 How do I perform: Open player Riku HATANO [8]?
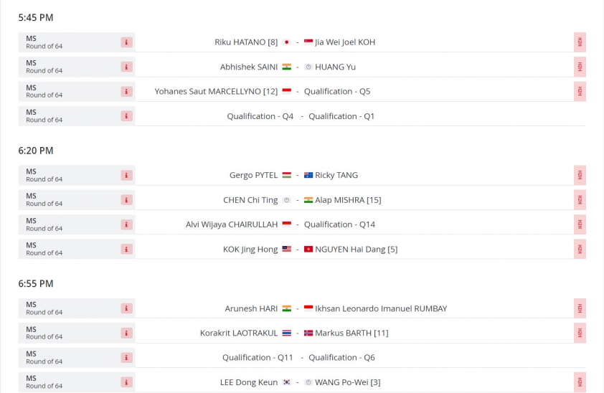tap(246, 42)
